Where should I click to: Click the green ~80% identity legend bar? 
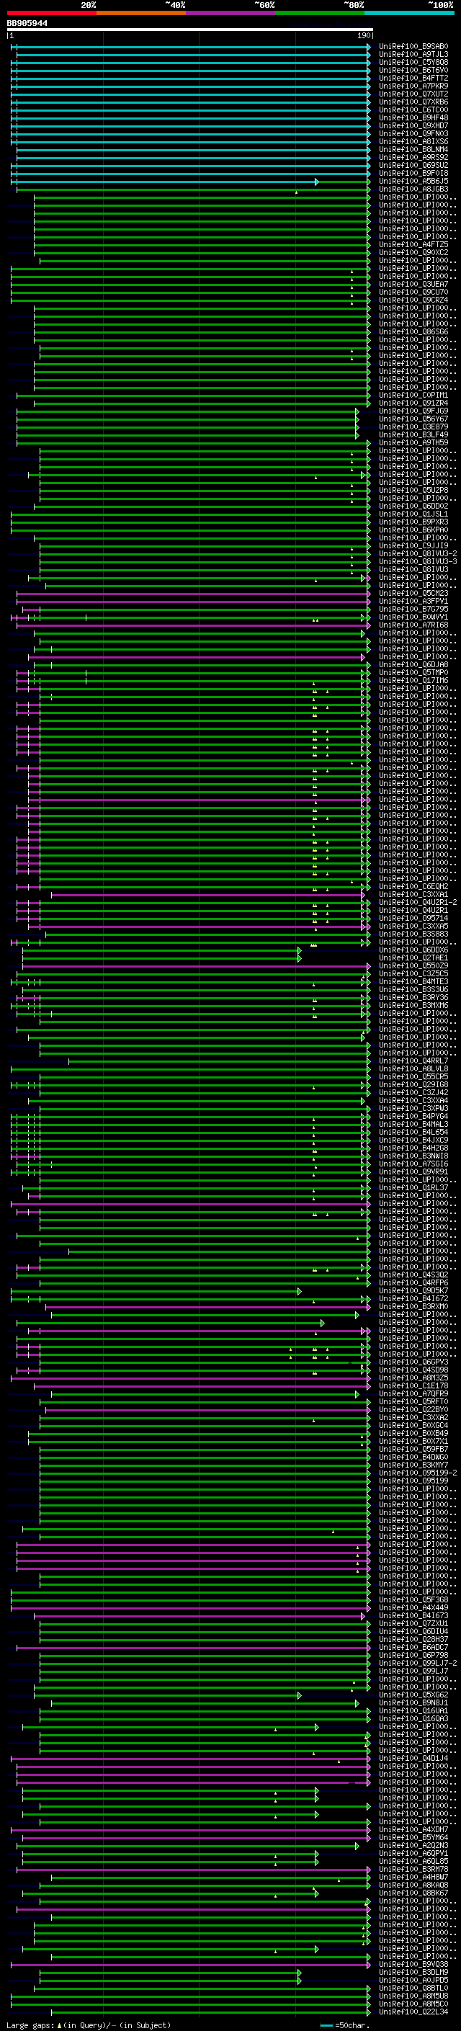click(x=320, y=13)
